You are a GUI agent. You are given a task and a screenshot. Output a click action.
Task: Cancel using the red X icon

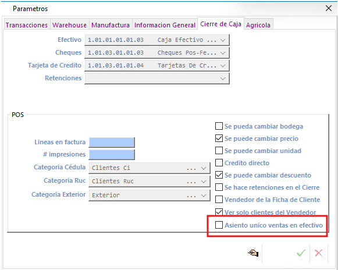(319, 253)
